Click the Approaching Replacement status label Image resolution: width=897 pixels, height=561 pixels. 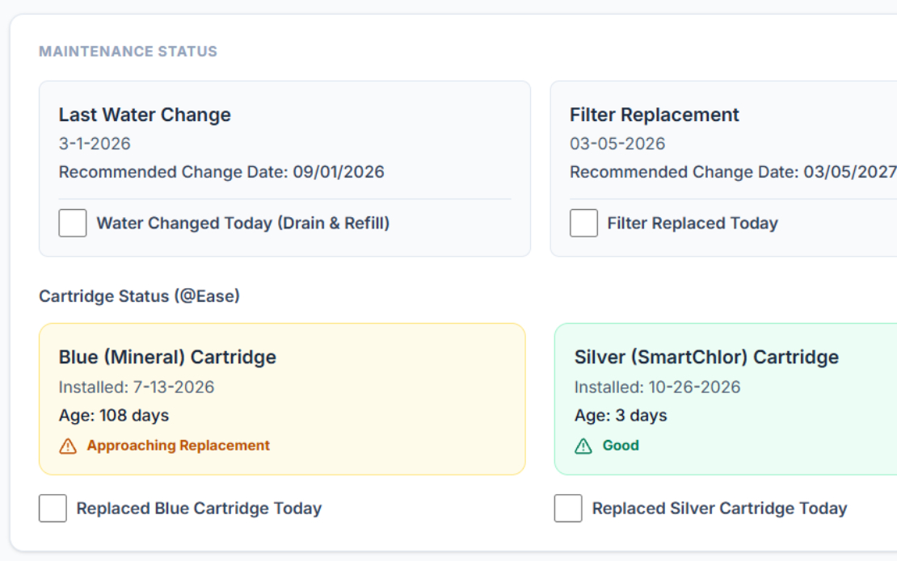pos(178,446)
